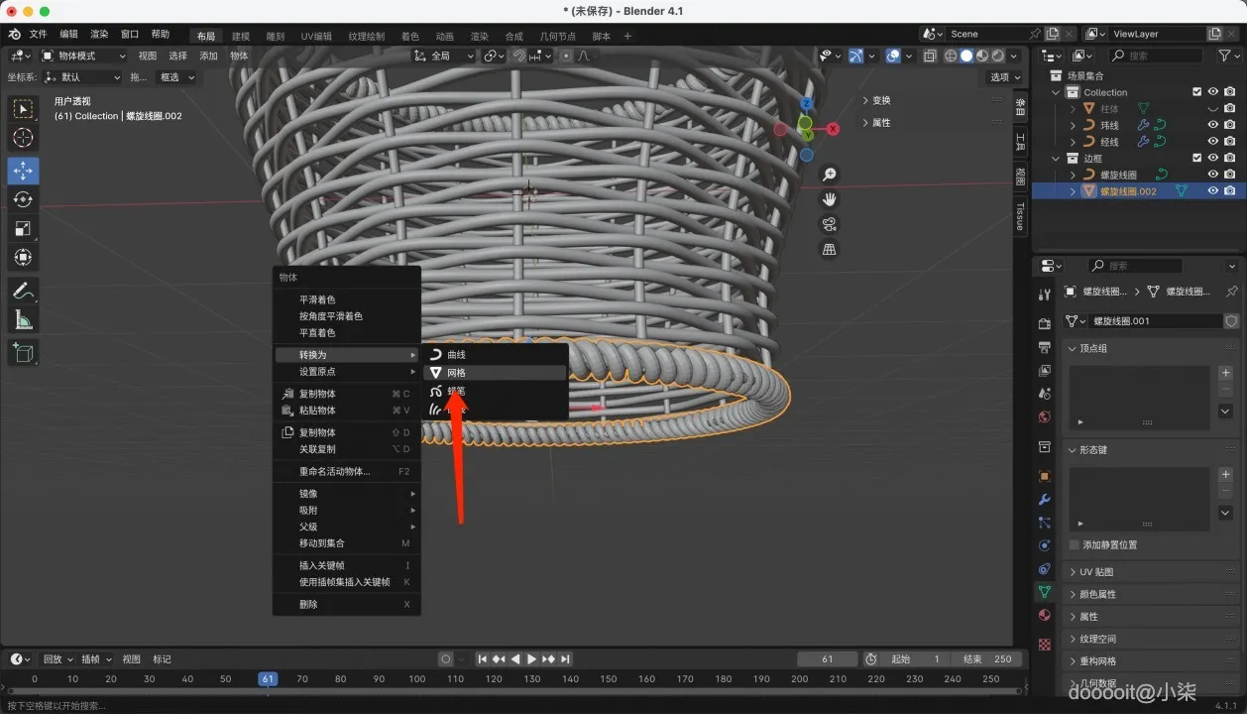Choose 网格 in the convert submenu
This screenshot has width=1247, height=714.
[456, 373]
